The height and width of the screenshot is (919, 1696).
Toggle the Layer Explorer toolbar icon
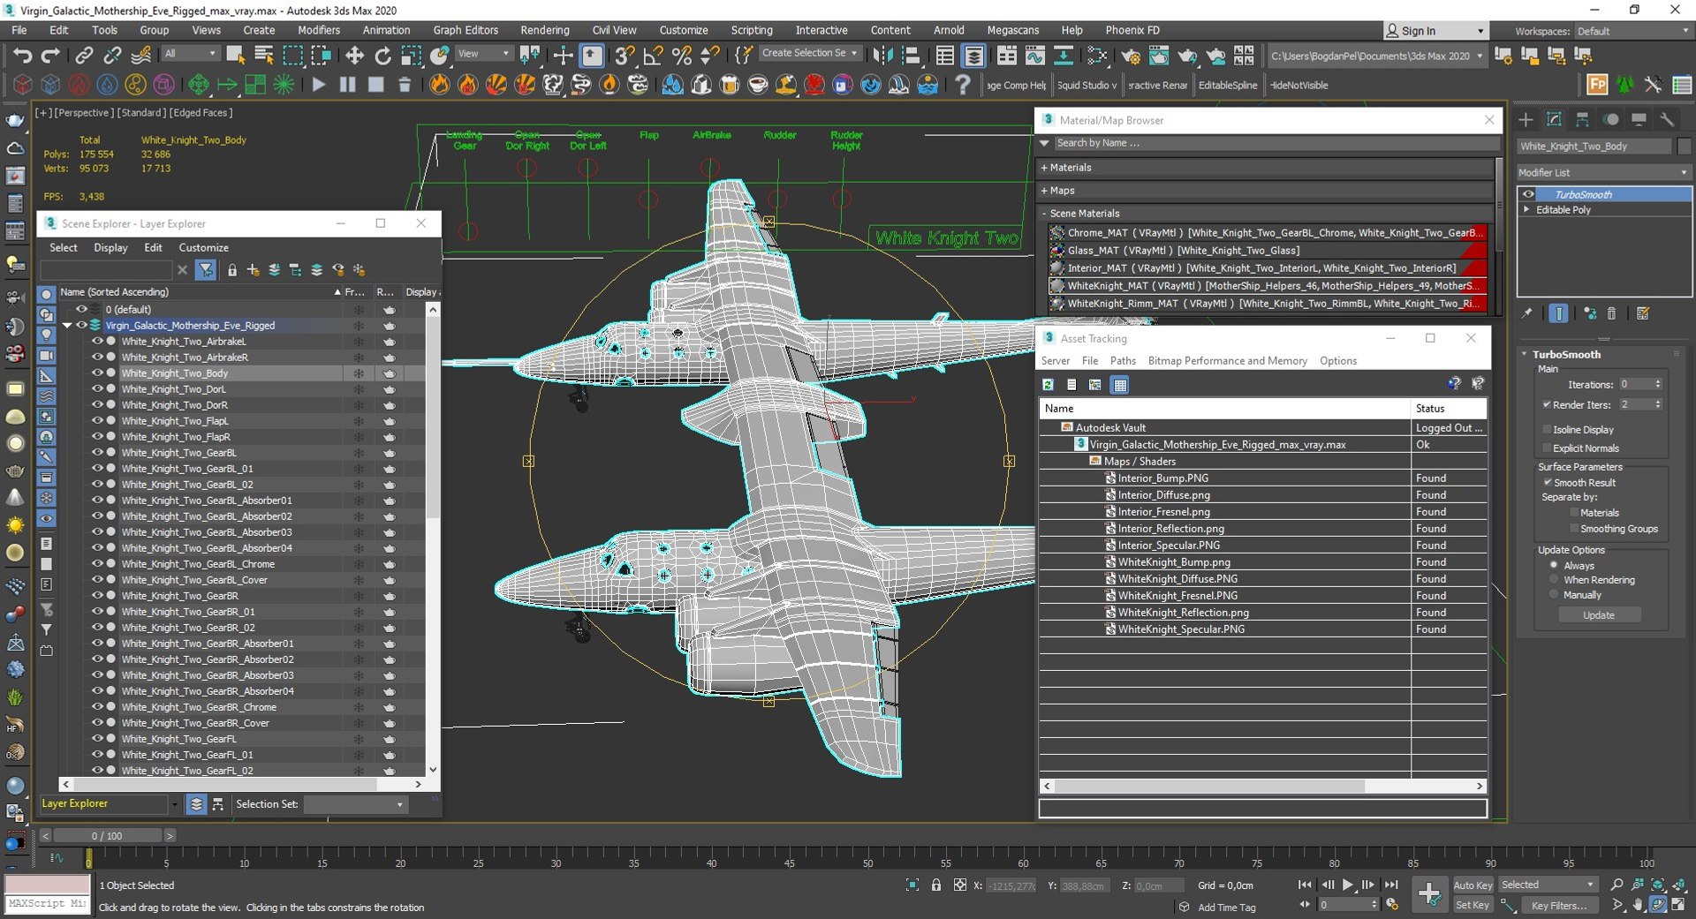(x=973, y=56)
